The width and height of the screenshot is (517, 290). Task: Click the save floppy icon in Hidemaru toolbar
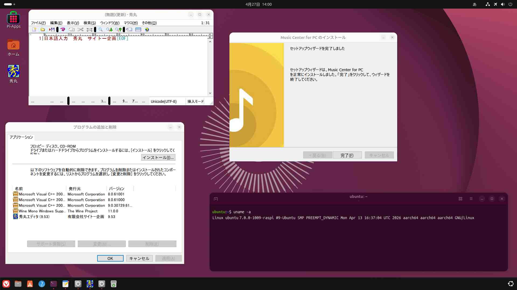click(52, 30)
